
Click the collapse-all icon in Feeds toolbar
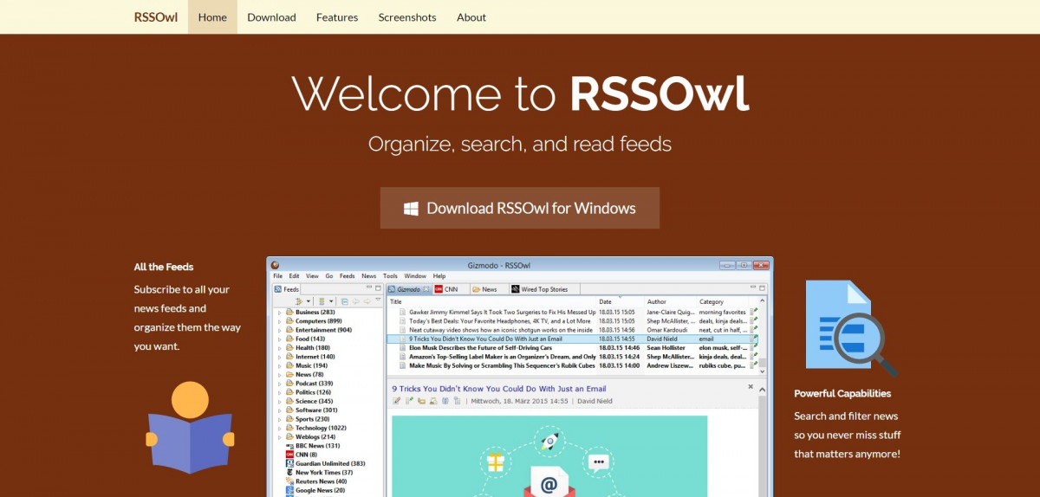tap(344, 301)
